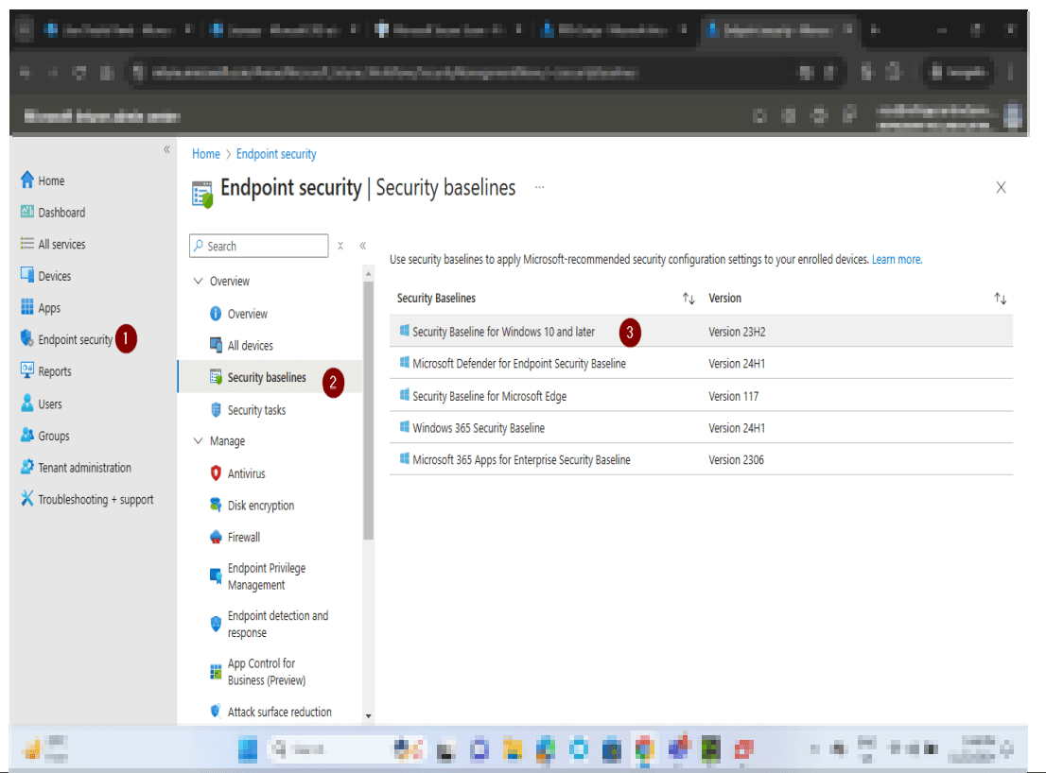Collapse the Endpoint security blade menu
The image size is (1046, 773).
(363, 246)
